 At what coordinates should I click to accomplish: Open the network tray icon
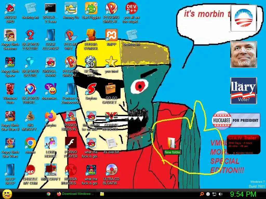(x=214, y=194)
